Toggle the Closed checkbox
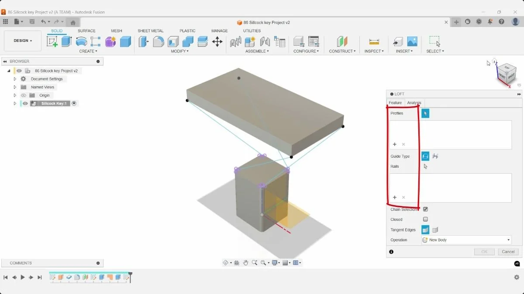The height and width of the screenshot is (294, 524). tap(425, 220)
